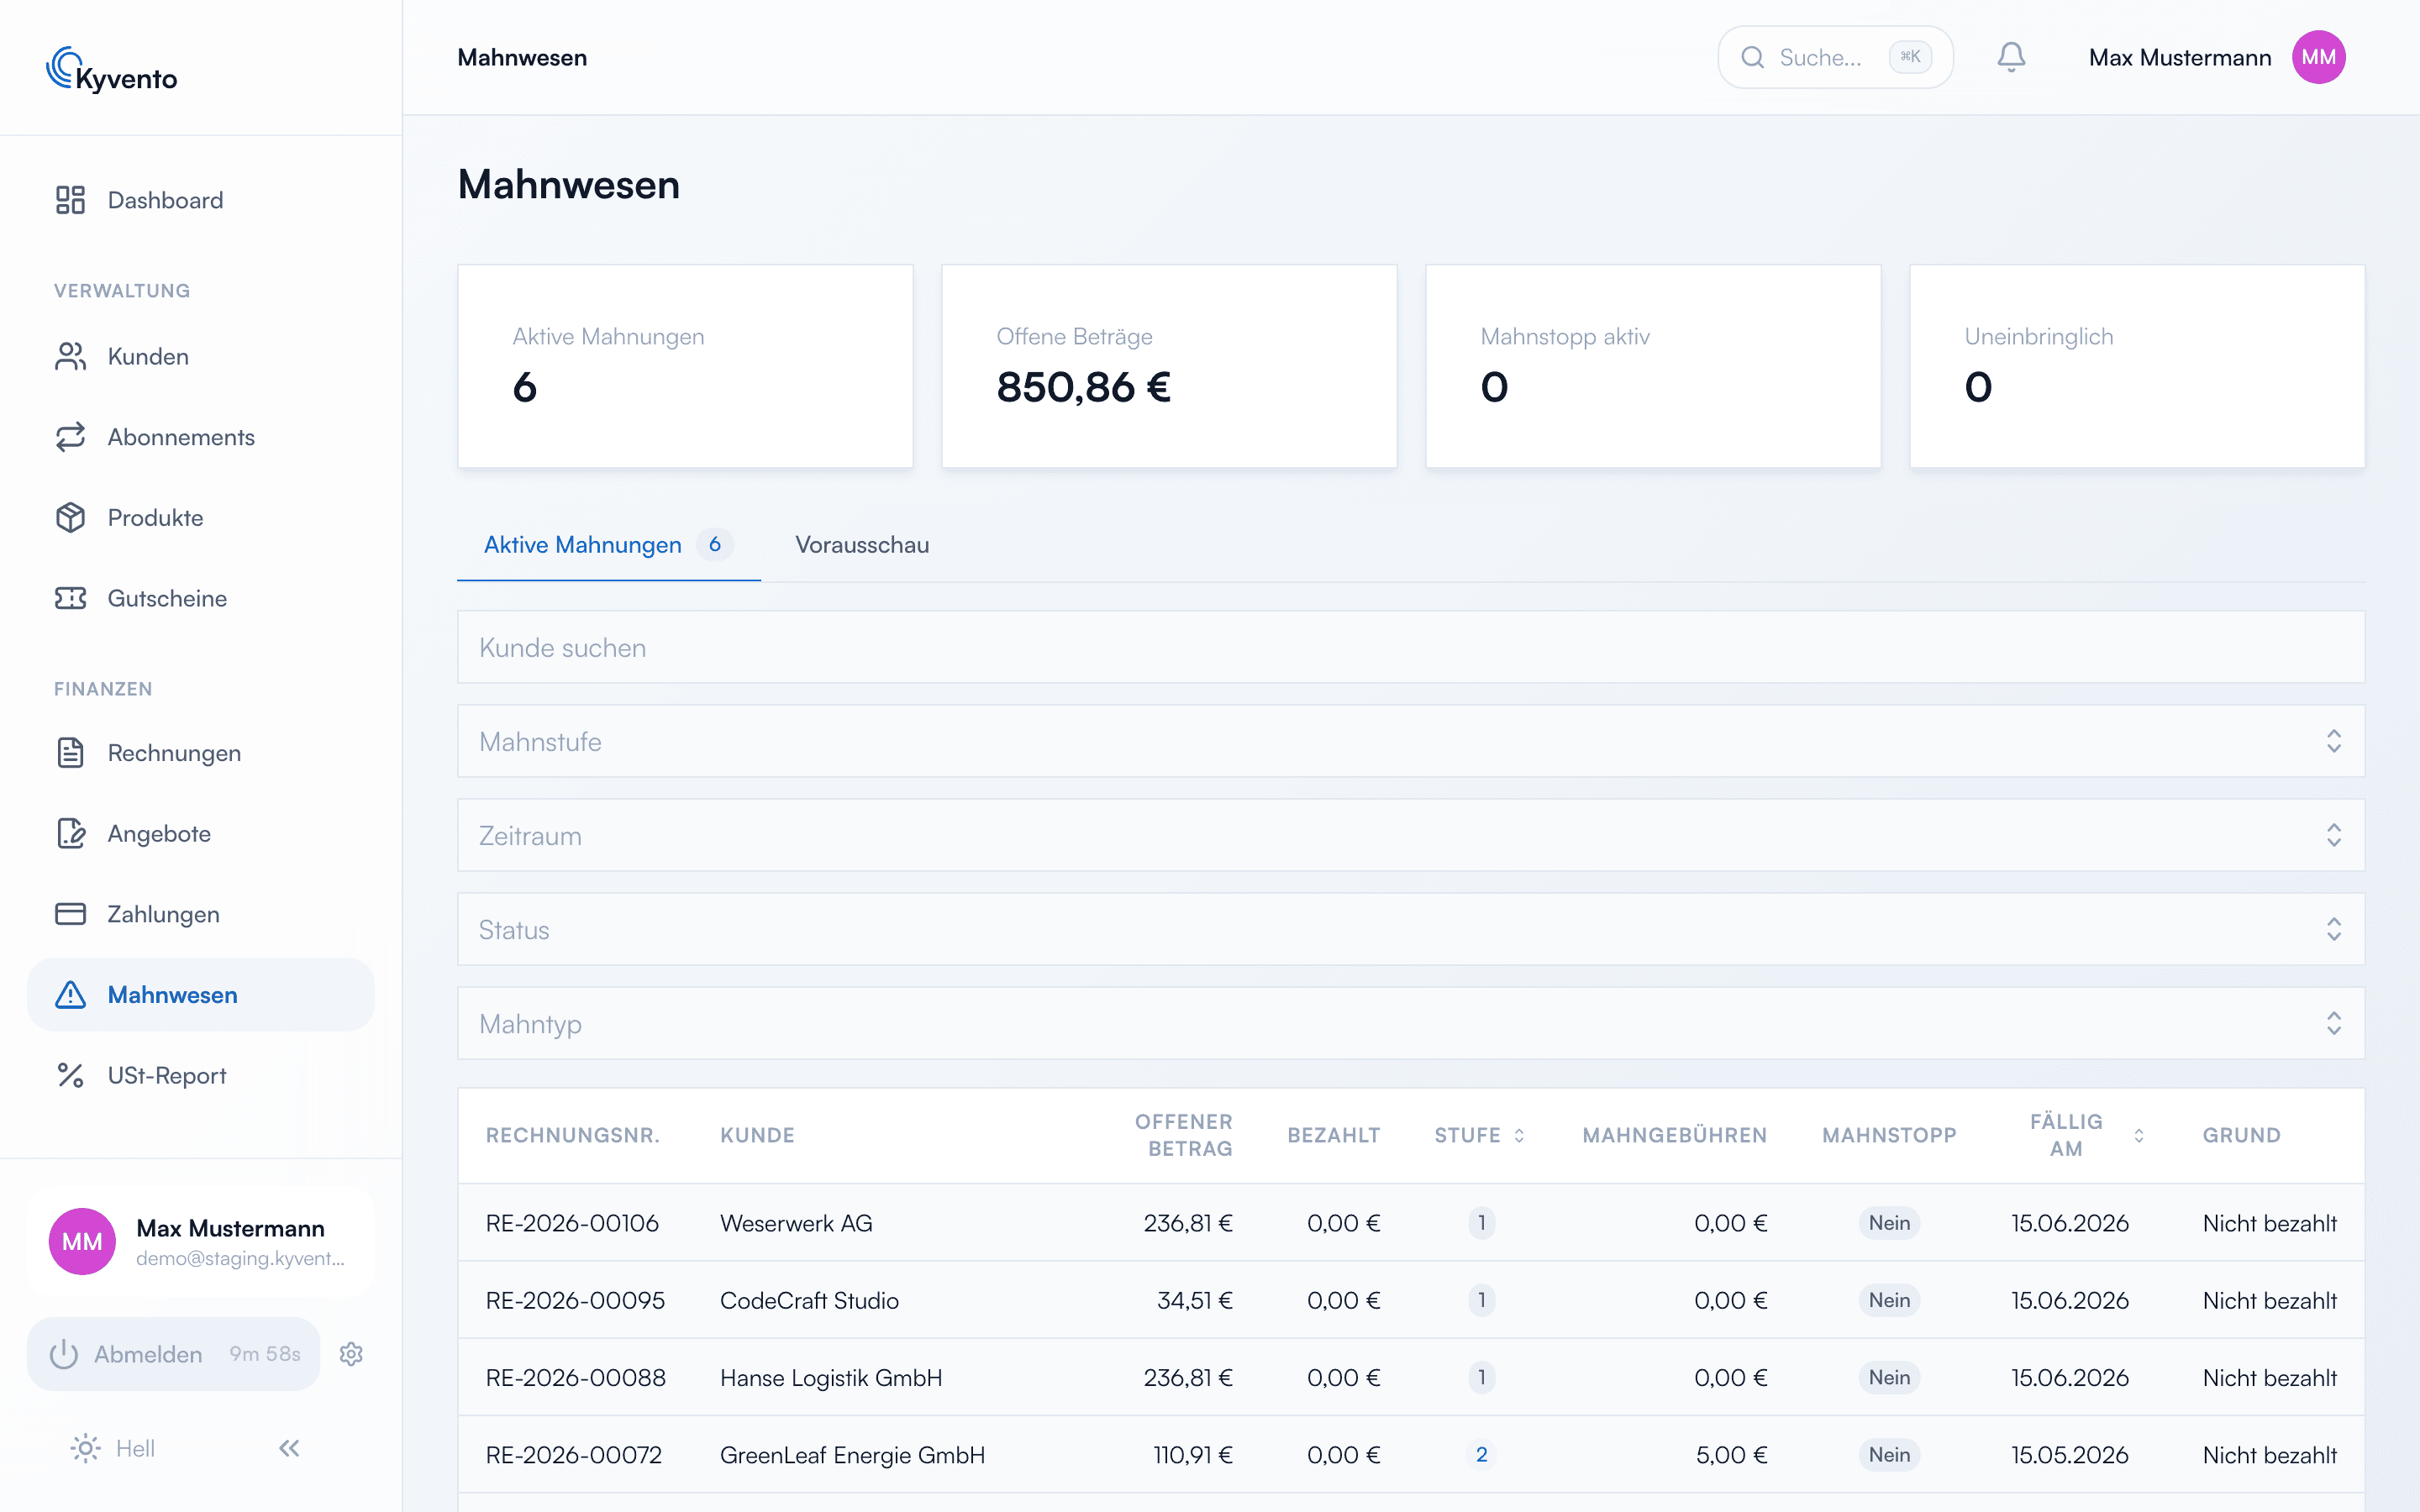Sort table by Stufe arrows
The height and width of the screenshot is (1512, 2420).
(x=1519, y=1135)
